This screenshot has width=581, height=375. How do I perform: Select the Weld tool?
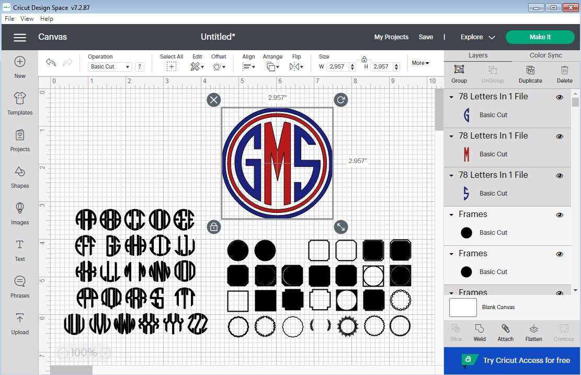tap(480, 332)
